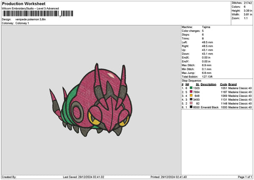Screen dimensions: 254x180
Task: Click the Min Stitch 0.1 mm value
Action: pos(207,69)
